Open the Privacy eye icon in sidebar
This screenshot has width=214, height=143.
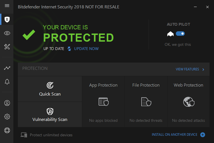click(7, 33)
